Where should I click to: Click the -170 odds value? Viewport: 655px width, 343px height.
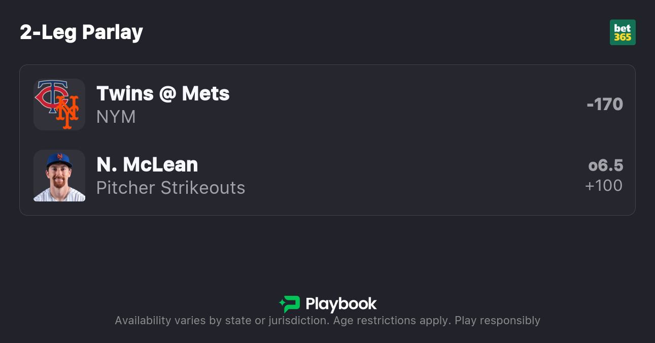pyautogui.click(x=604, y=104)
